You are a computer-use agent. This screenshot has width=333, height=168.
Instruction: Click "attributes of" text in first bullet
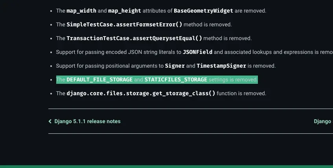click(x=157, y=11)
